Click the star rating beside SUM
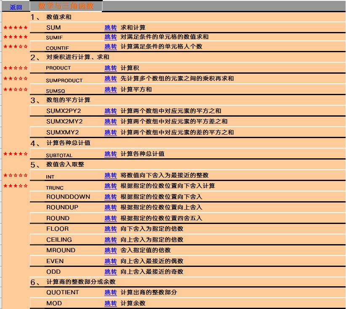 16,28
